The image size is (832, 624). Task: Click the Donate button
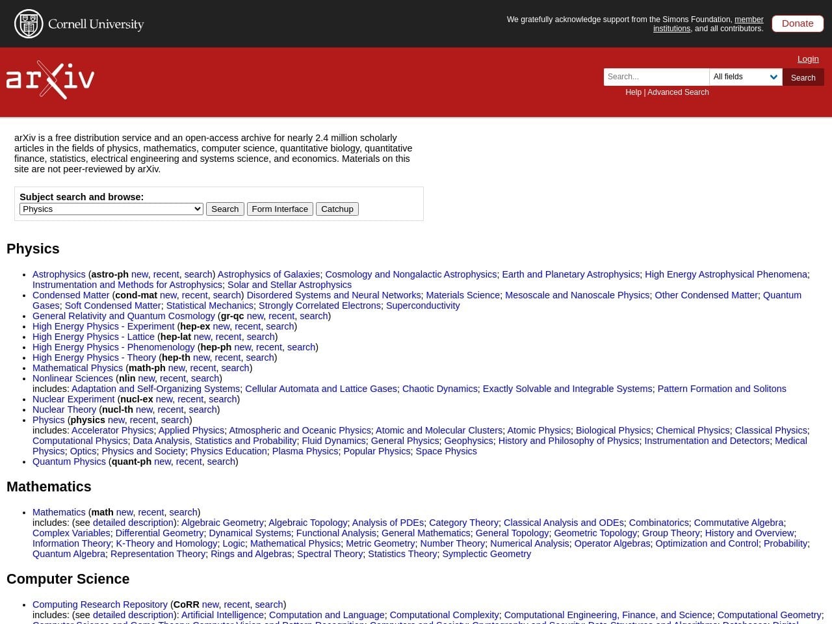797,23
